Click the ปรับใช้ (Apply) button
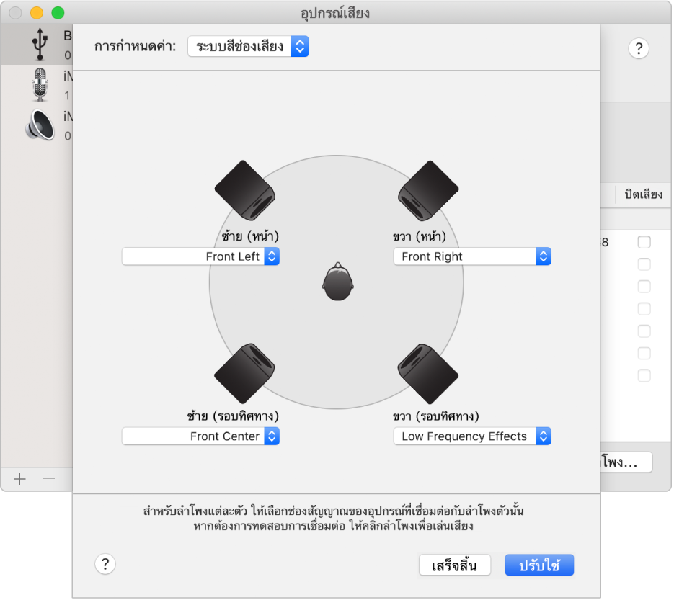 click(539, 565)
